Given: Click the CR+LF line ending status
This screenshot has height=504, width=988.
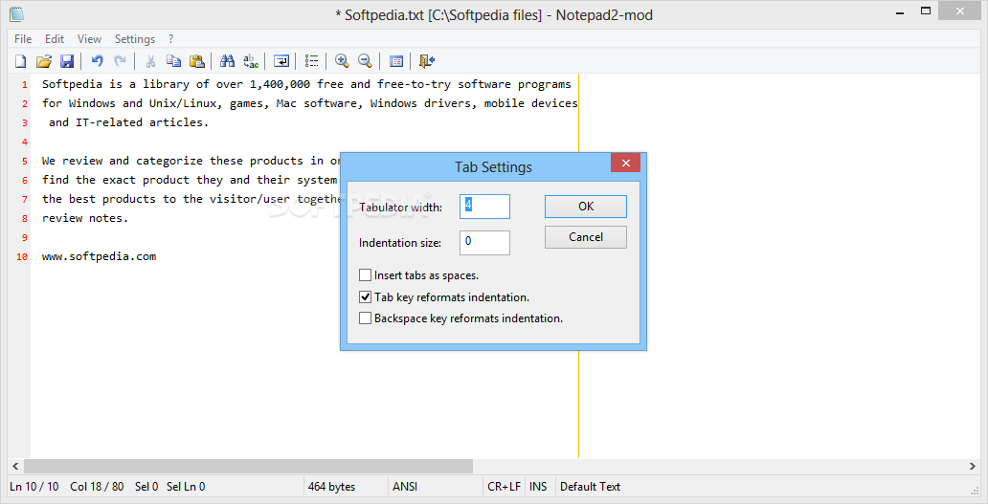Looking at the screenshot, I should [x=505, y=487].
